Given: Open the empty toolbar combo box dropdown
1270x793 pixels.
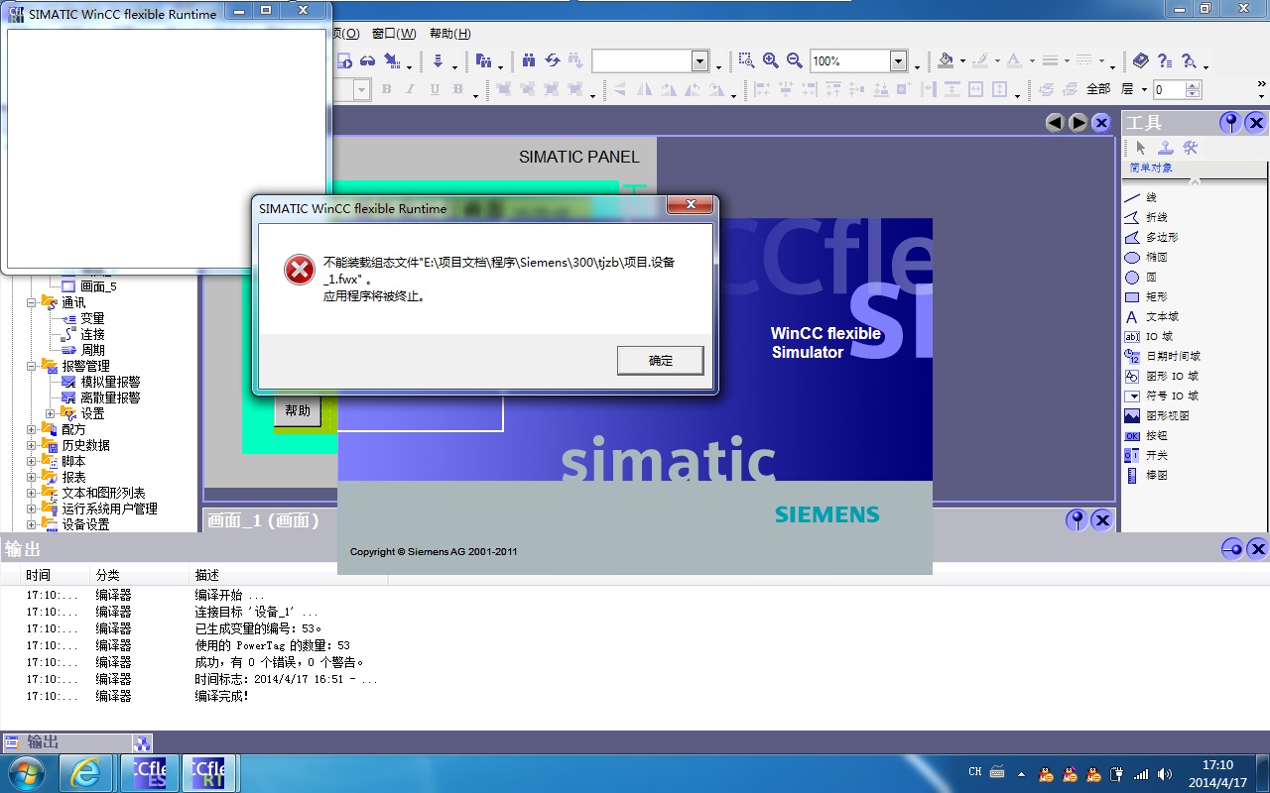Looking at the screenshot, I should pyautogui.click(x=699, y=61).
